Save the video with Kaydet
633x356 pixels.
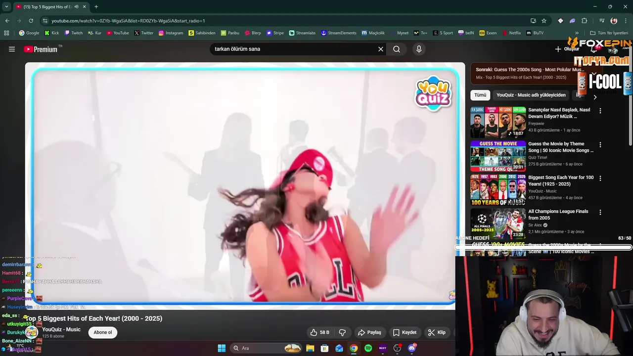pyautogui.click(x=405, y=332)
